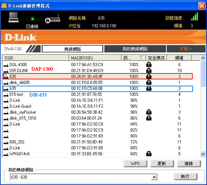207x185 pixels.
Task: Click the D-Link logo banner
Action: 20,37
